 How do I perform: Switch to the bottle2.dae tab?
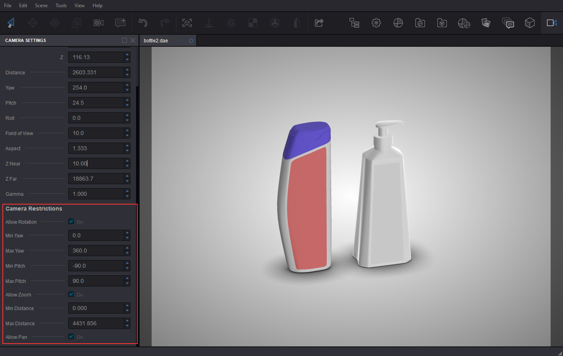click(156, 41)
